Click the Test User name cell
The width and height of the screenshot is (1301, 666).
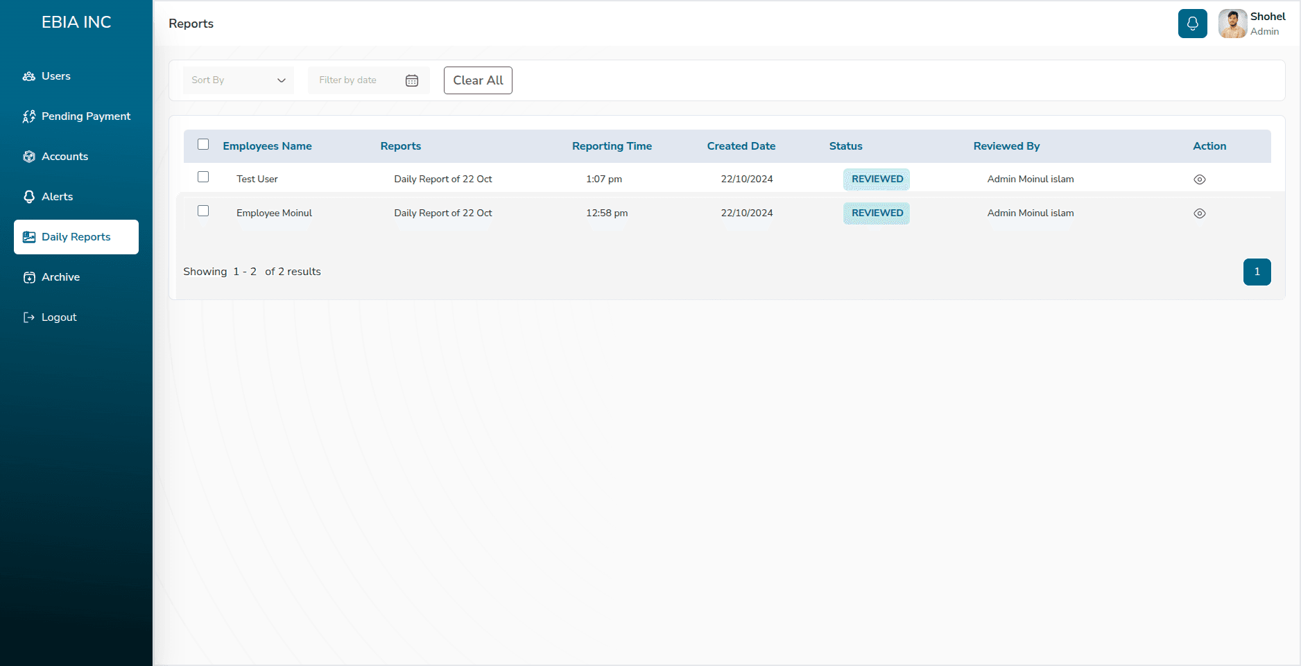tap(257, 179)
